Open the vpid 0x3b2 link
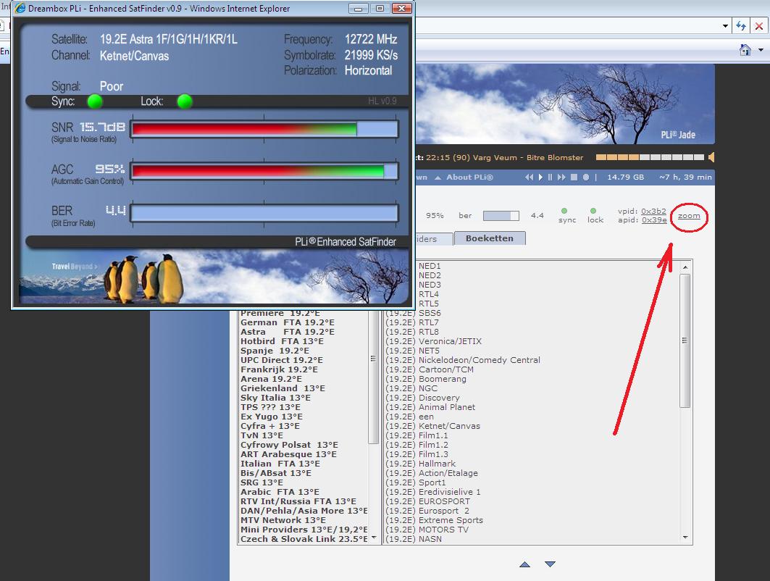This screenshot has width=770, height=581. tap(653, 212)
